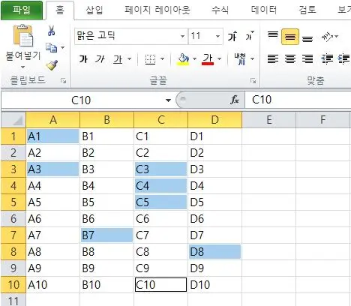Select cell D8 in the sheet

click(x=214, y=252)
